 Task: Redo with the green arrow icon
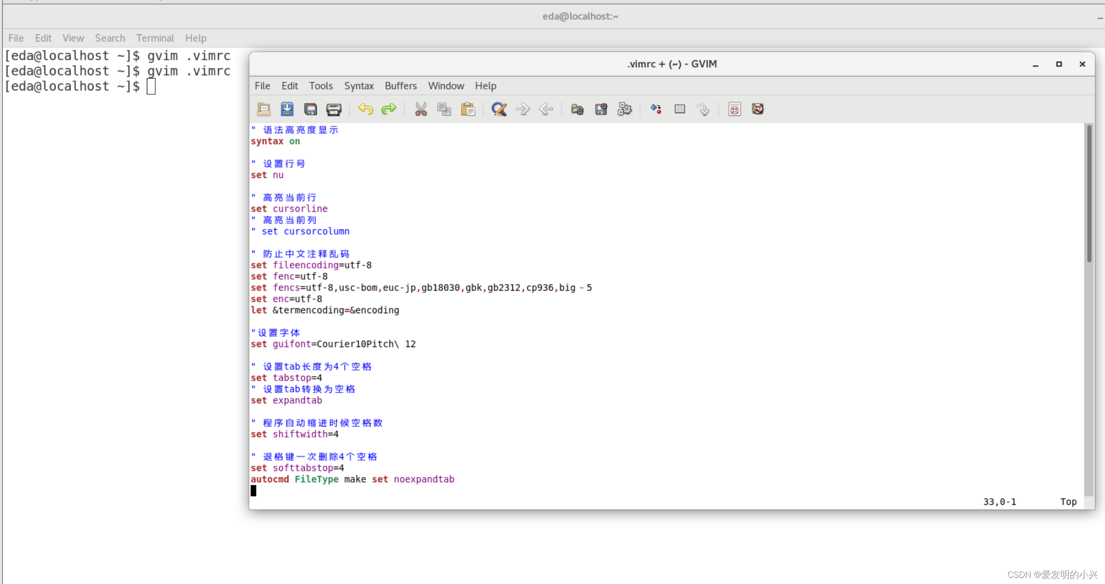389,109
